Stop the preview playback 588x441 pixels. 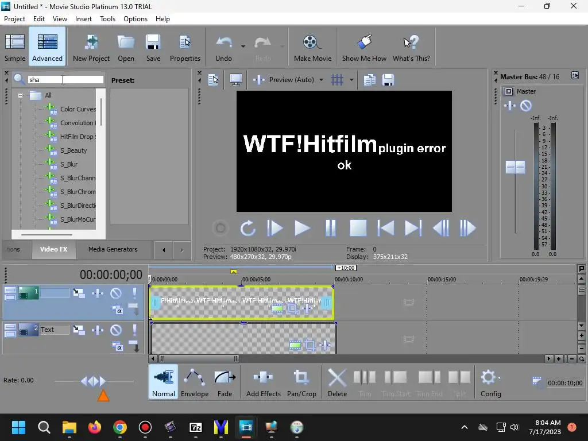[x=358, y=228]
